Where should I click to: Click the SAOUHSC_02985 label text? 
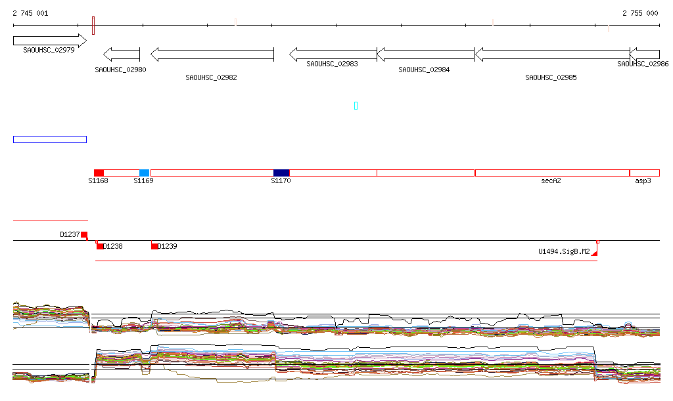click(x=551, y=77)
